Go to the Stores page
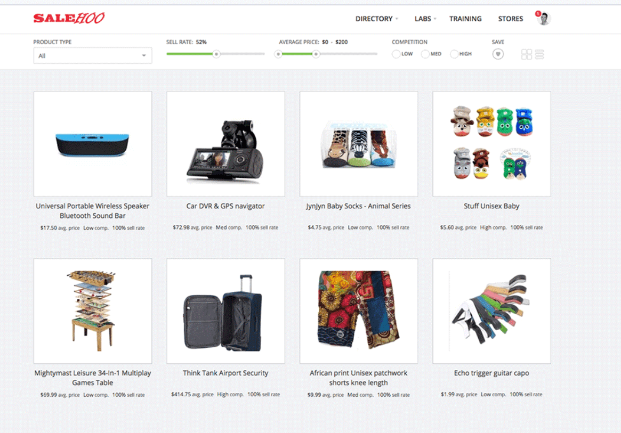This screenshot has height=433, width=621. (x=511, y=19)
